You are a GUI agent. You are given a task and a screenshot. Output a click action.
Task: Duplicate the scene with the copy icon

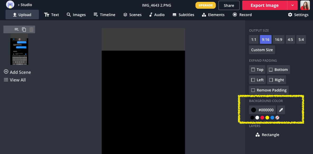click(24, 30)
